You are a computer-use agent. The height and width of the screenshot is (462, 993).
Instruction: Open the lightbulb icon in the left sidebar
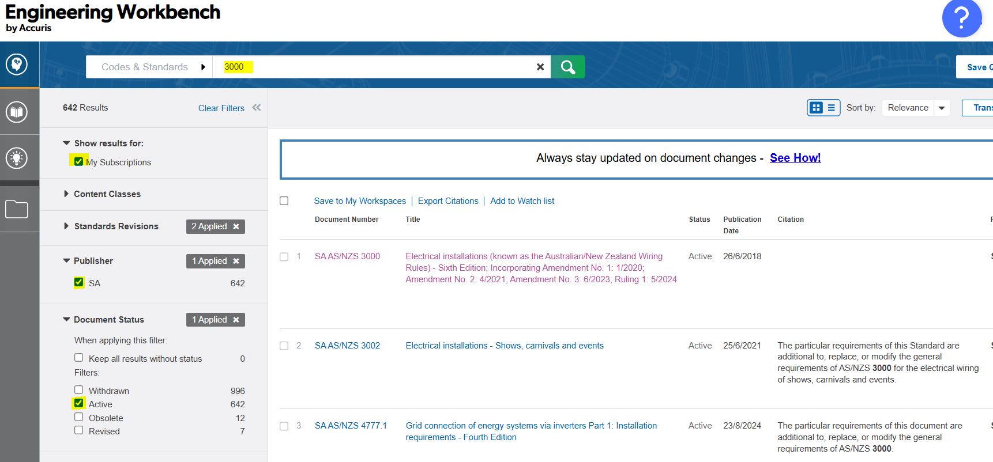click(17, 158)
